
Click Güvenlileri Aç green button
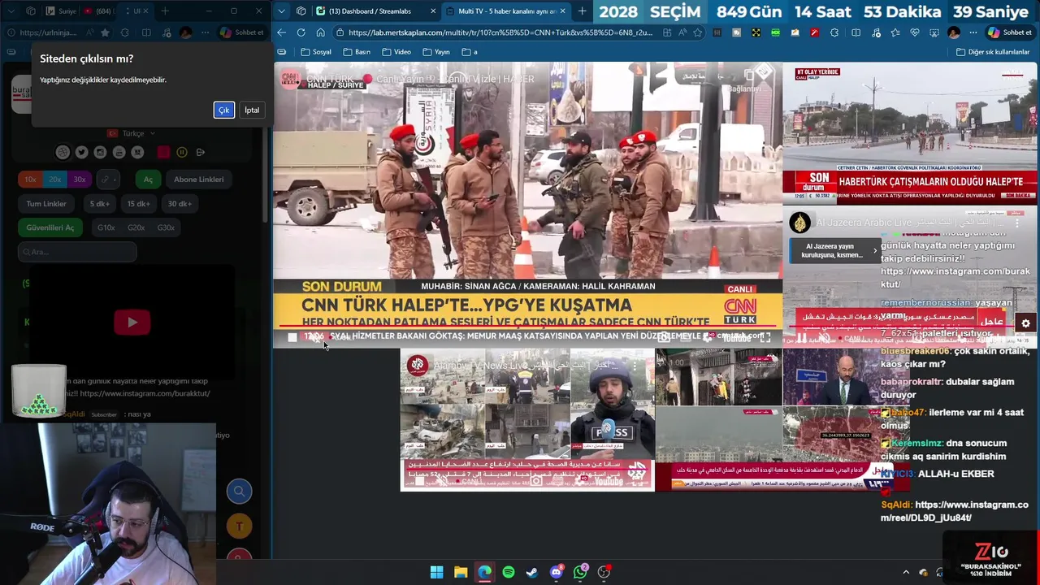tap(50, 227)
